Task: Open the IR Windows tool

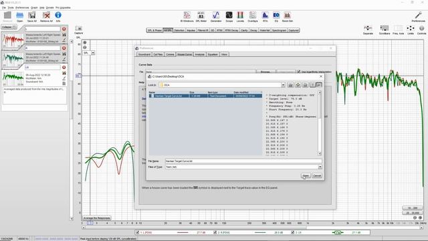Action: 187,16
